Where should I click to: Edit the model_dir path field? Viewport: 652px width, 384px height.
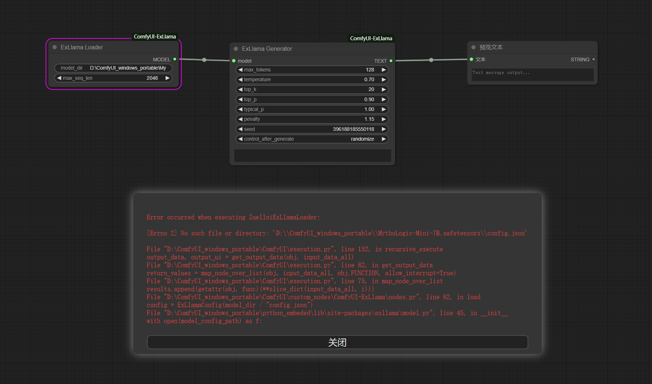[113, 68]
